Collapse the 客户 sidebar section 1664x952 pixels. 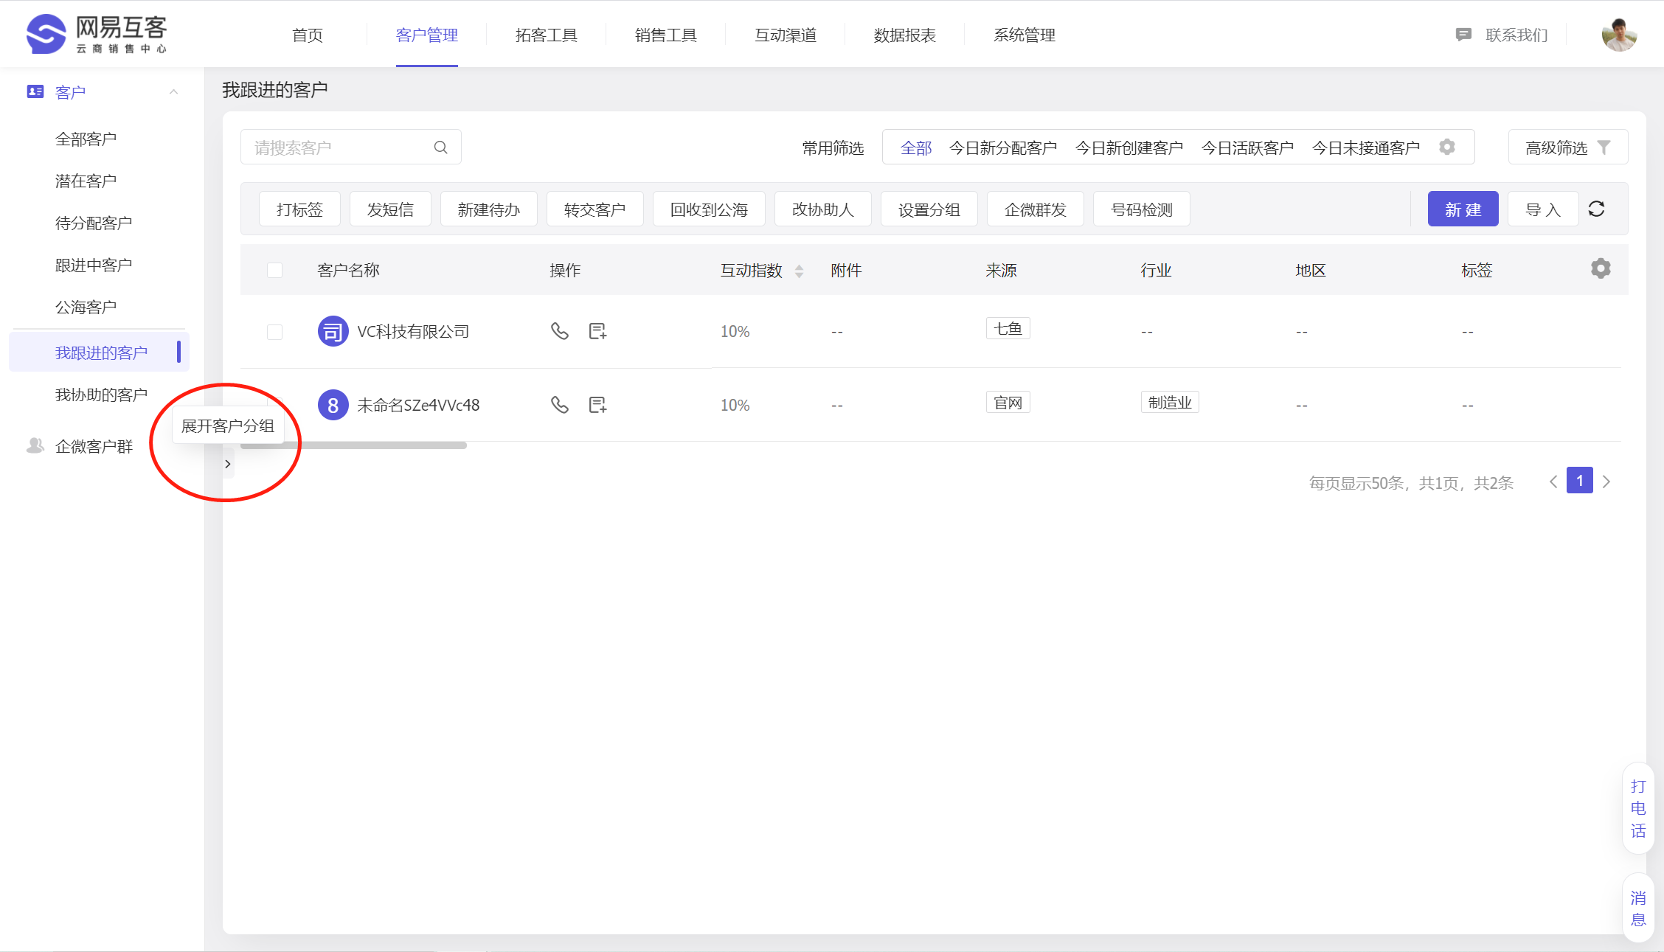pyautogui.click(x=174, y=92)
